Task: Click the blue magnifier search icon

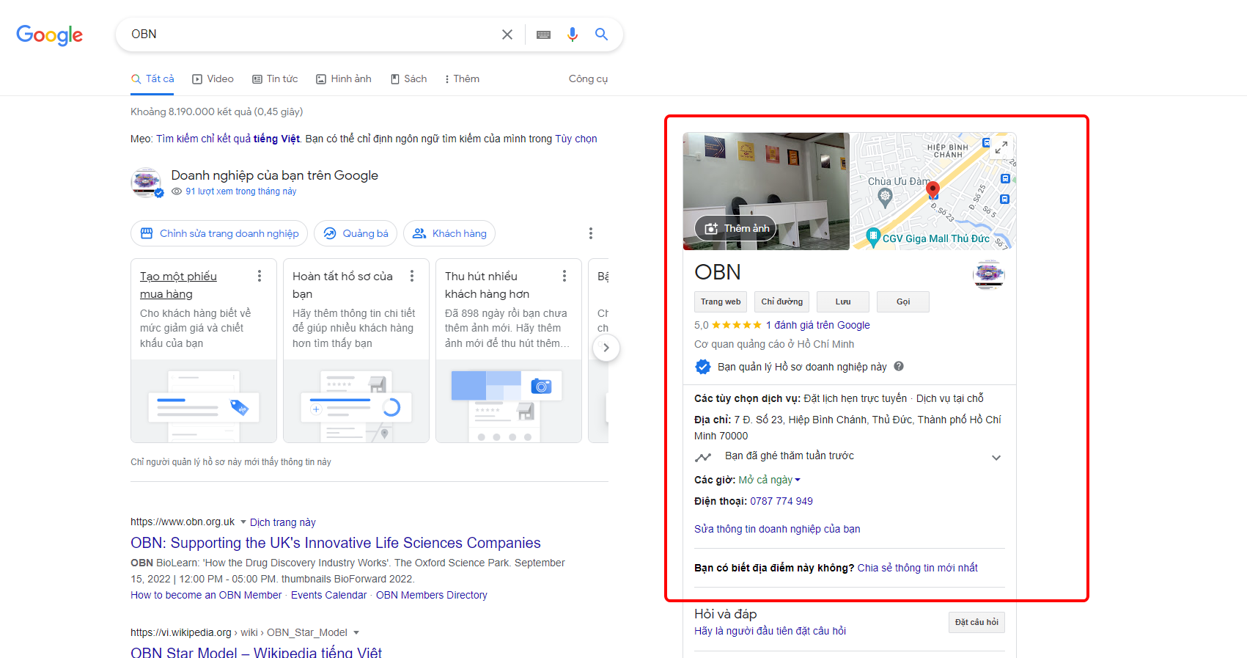Action: [601, 34]
